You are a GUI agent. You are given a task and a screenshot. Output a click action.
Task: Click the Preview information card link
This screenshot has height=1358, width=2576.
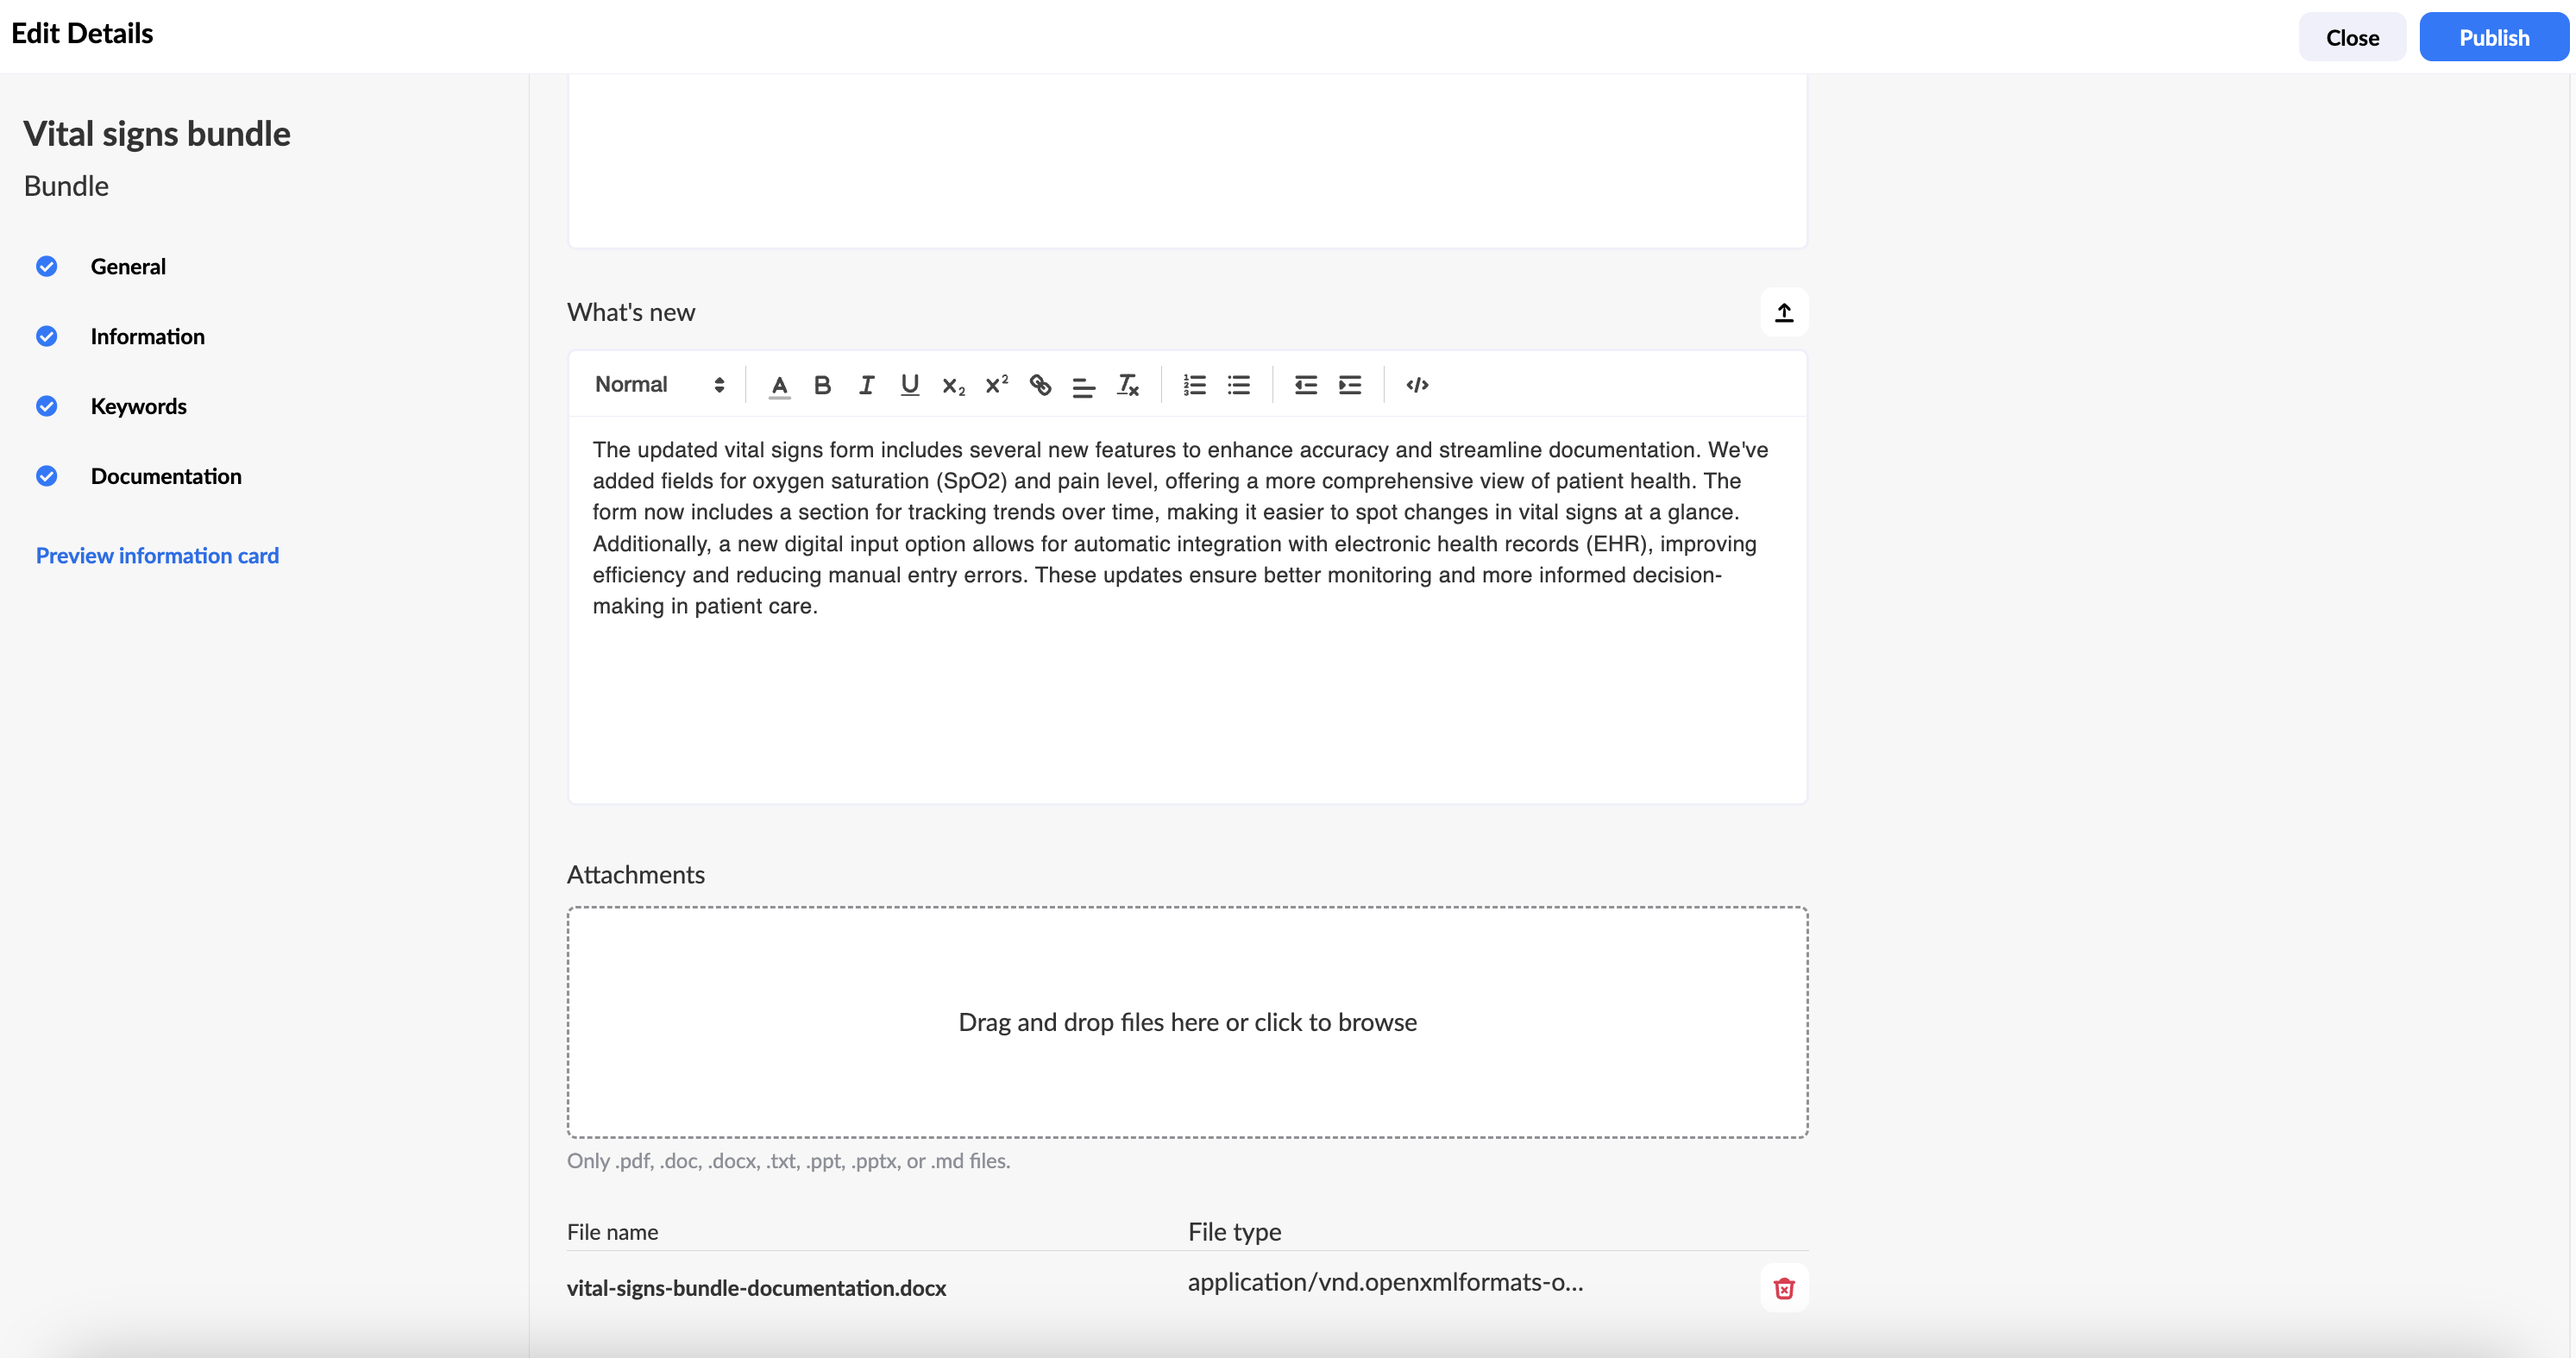click(x=157, y=554)
